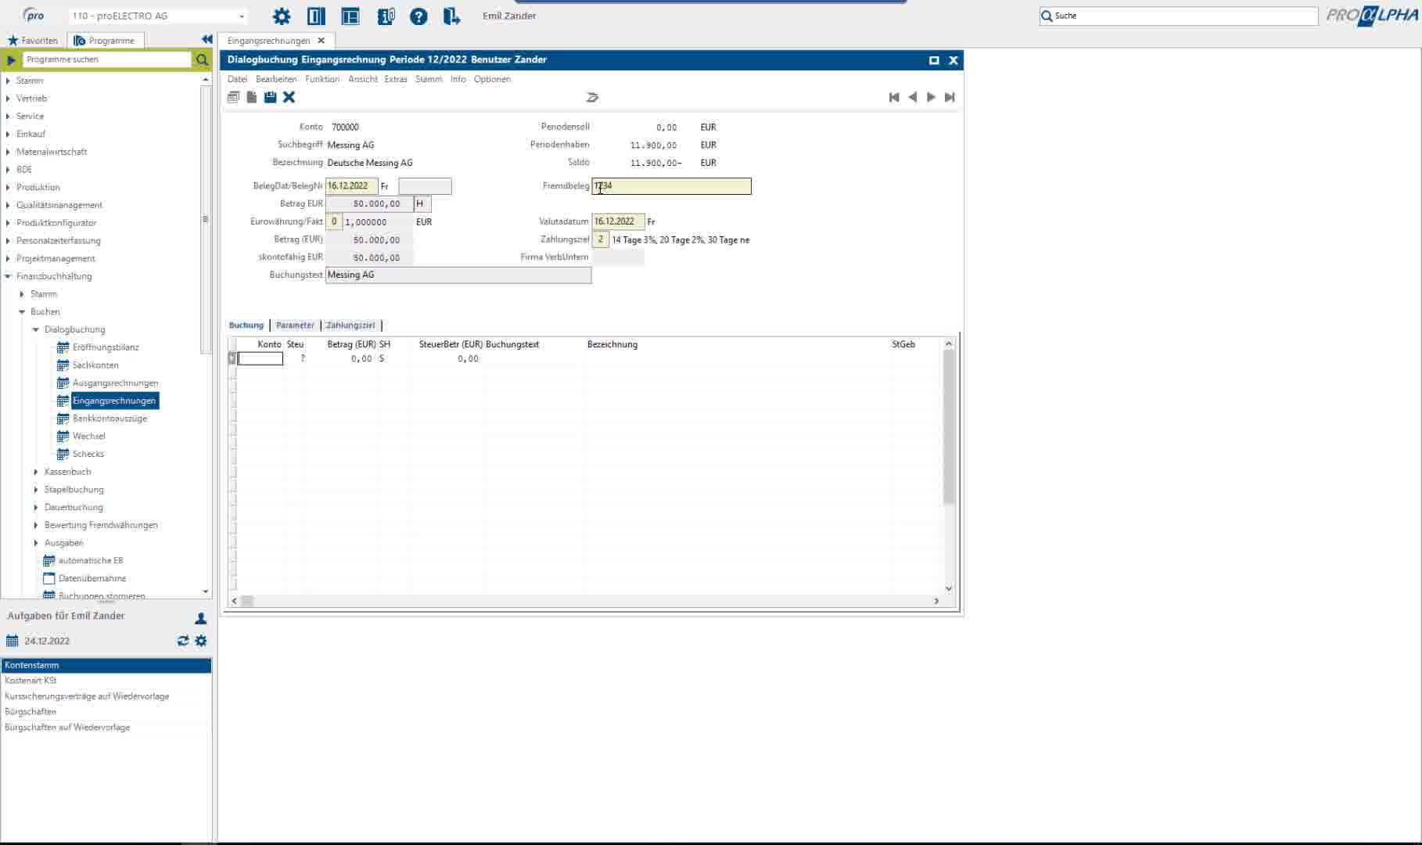
Task: Click the Konto cell in the booking grid
Action: click(x=260, y=358)
